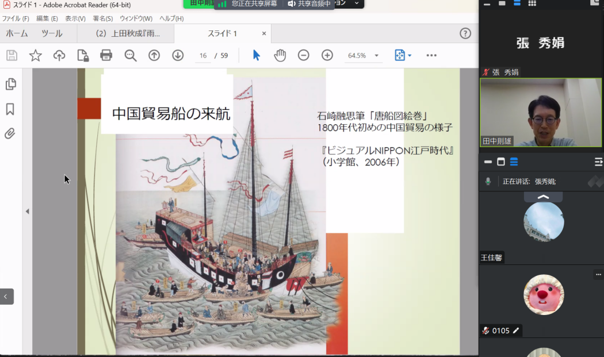Collapse the left navigation pane triangle
604x357 pixels.
(28, 212)
